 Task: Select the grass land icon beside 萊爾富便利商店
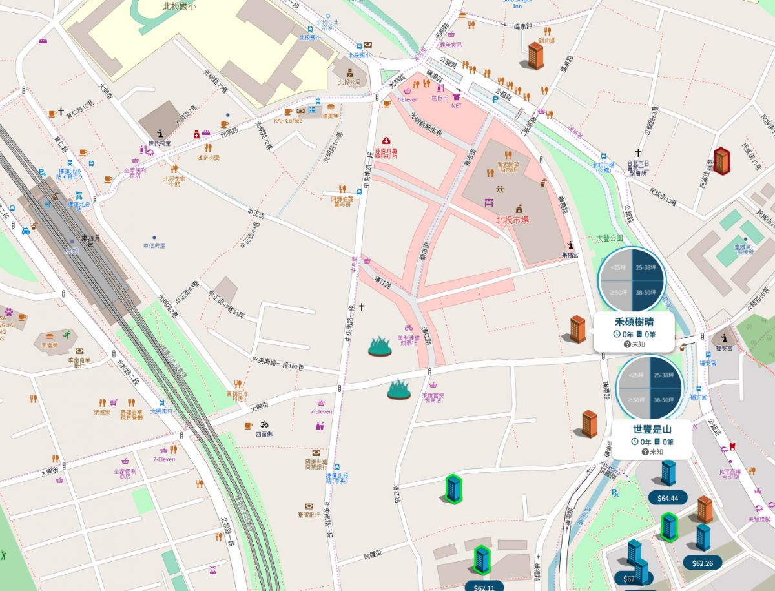[x=400, y=389]
